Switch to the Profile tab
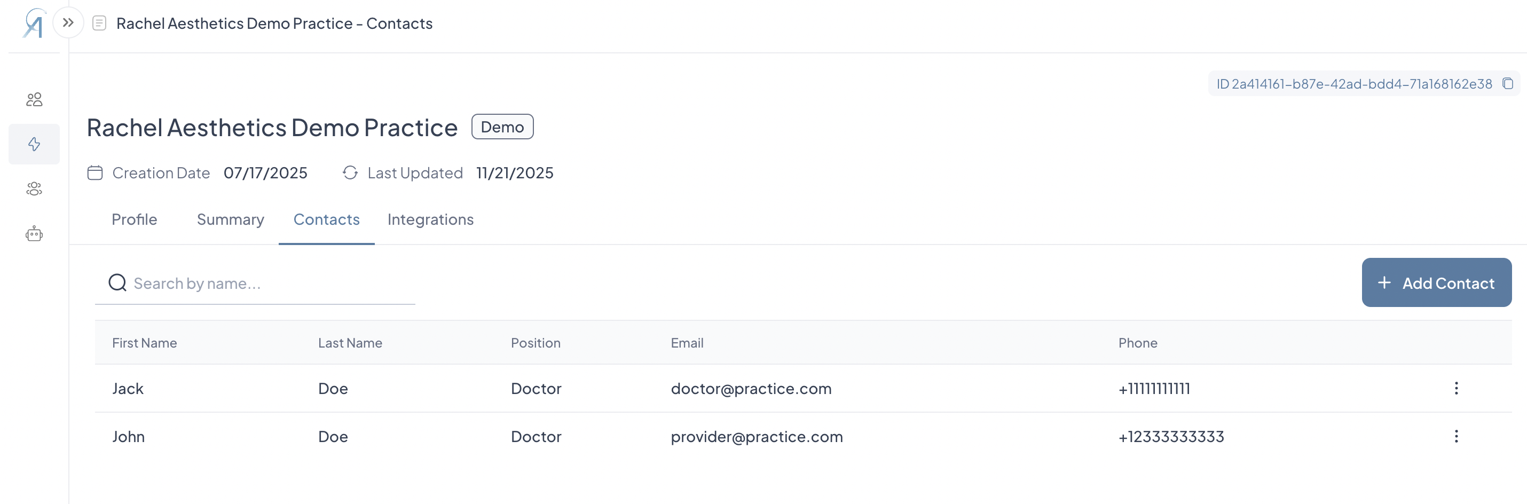 [x=135, y=219]
